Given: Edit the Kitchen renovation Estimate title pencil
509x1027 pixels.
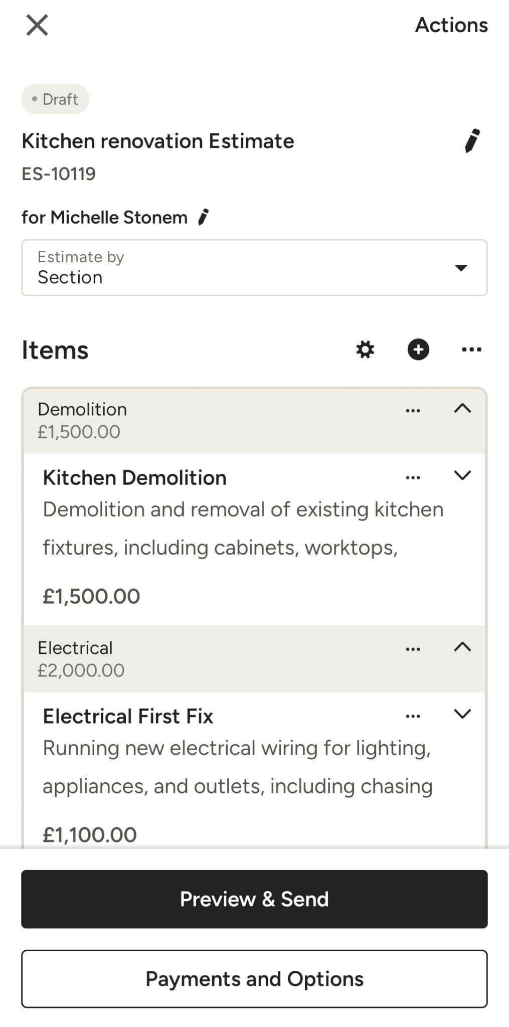Looking at the screenshot, I should [x=472, y=141].
